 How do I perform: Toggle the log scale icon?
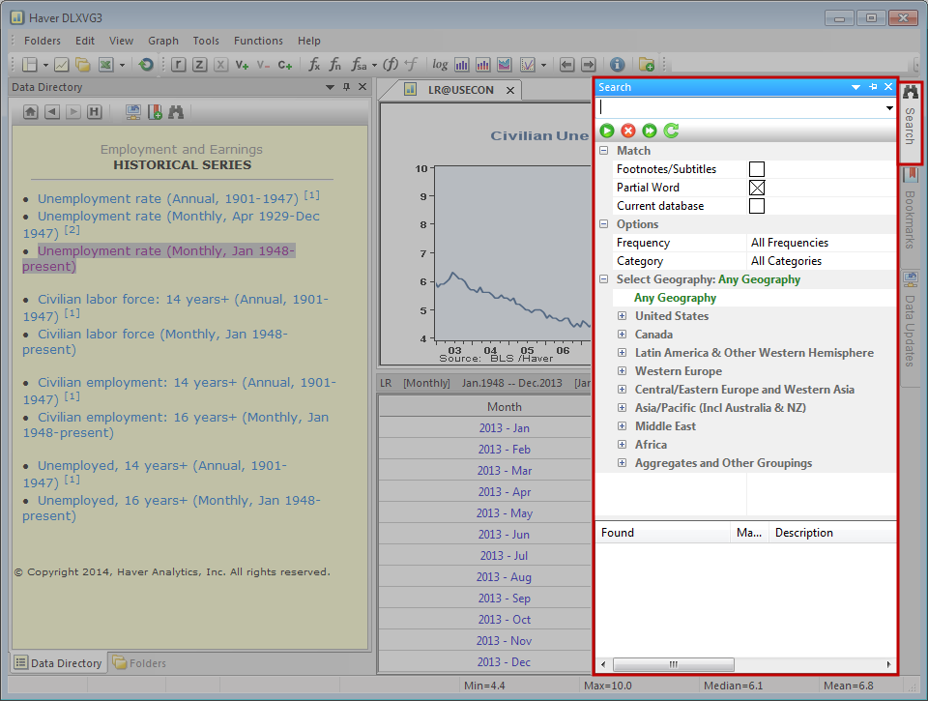(440, 64)
